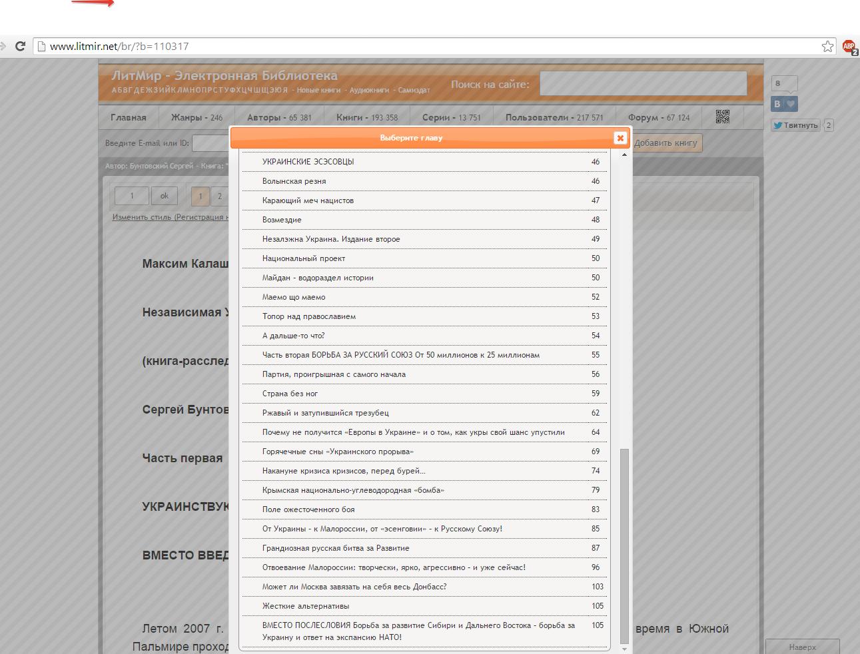Click the ЛитМир site title
Viewport: 860px width, 654px height.
coord(224,75)
